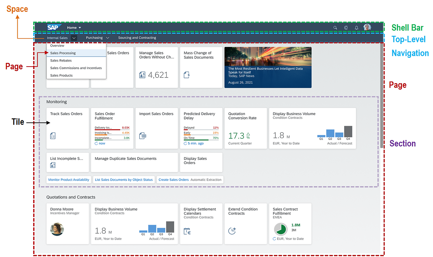Open List Sales Documents by Object Status
This screenshot has width=433, height=257.
pyautogui.click(x=124, y=180)
